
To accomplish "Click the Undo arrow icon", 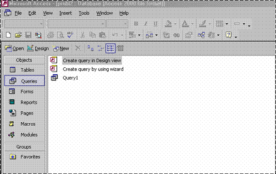I will [x=115, y=35].
